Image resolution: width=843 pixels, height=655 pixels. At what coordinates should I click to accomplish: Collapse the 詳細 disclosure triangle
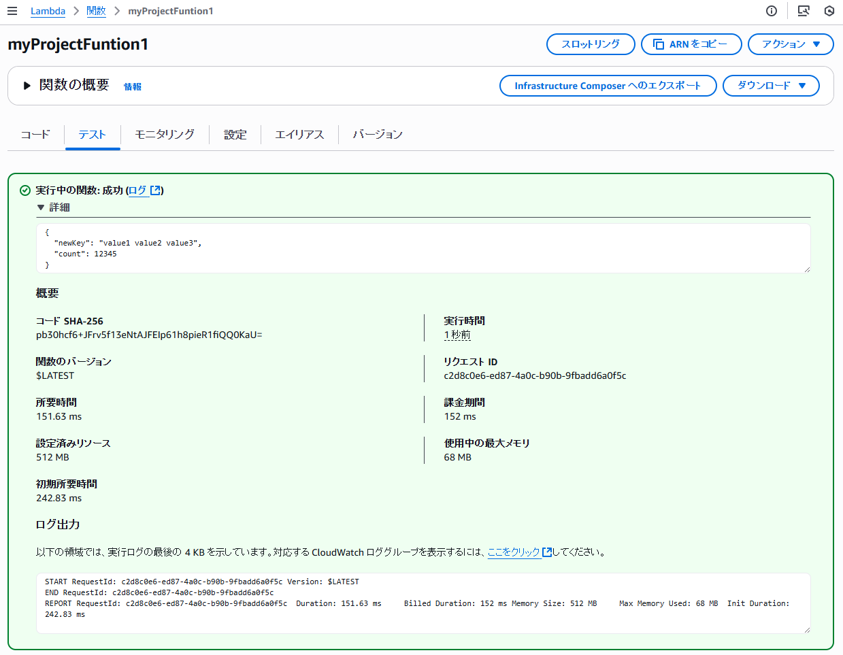[x=41, y=207]
